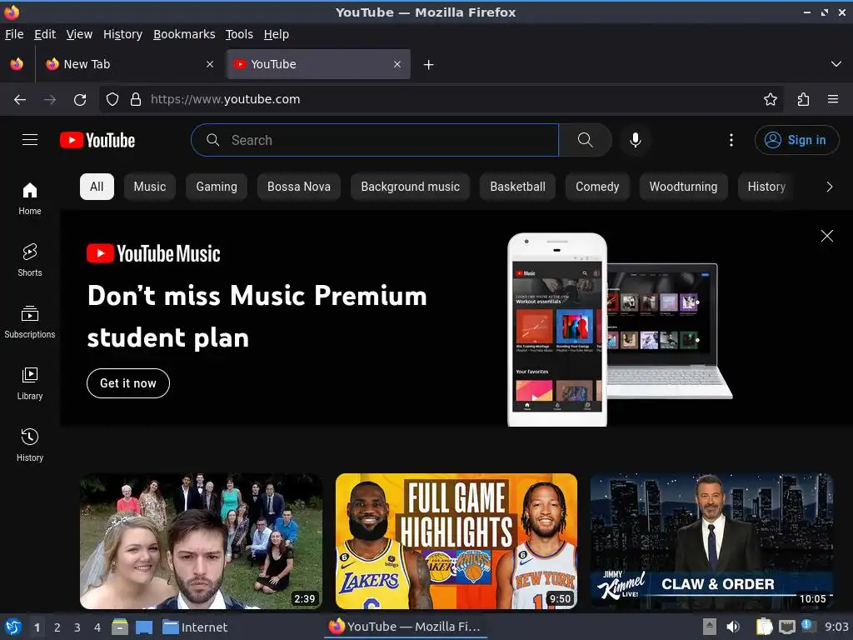The image size is (853, 640).
Task: Switch to the New Tab tab
Action: [x=129, y=64]
